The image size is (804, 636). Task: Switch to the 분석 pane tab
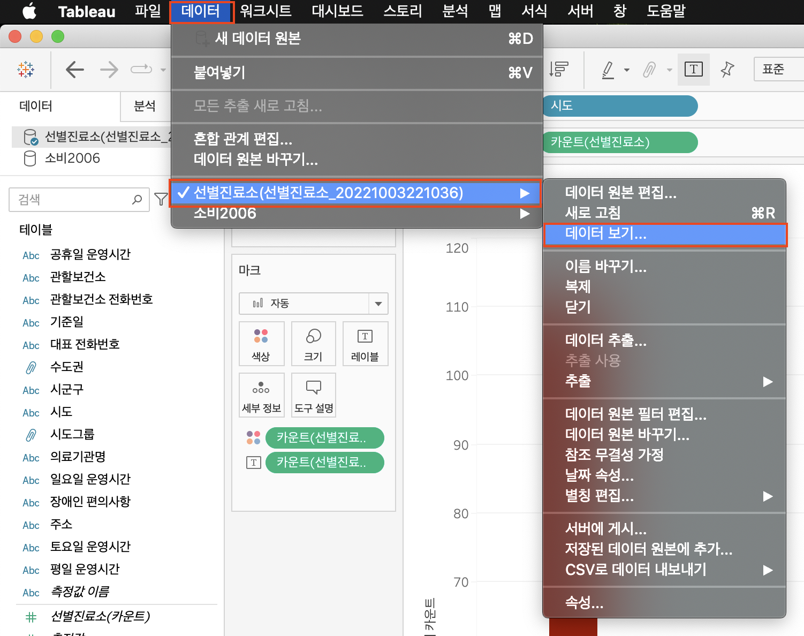(x=145, y=106)
